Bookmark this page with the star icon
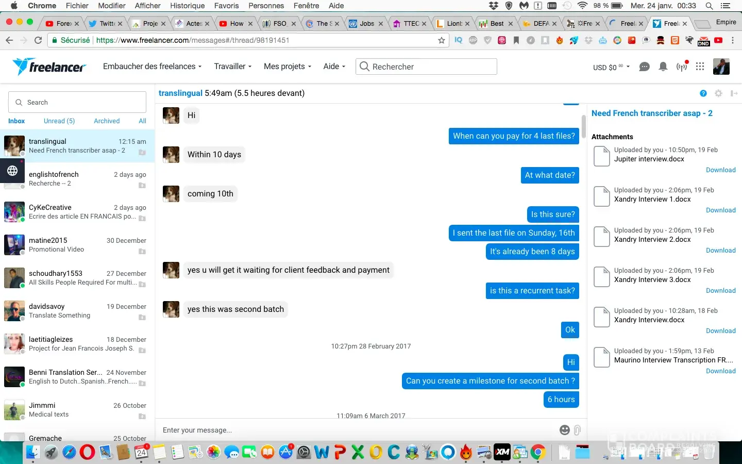Viewport: 742px width, 464px height. click(442, 40)
